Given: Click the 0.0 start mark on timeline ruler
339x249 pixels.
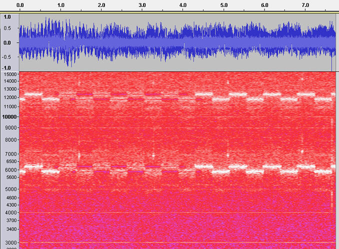Looking at the screenshot, I should [20, 5].
